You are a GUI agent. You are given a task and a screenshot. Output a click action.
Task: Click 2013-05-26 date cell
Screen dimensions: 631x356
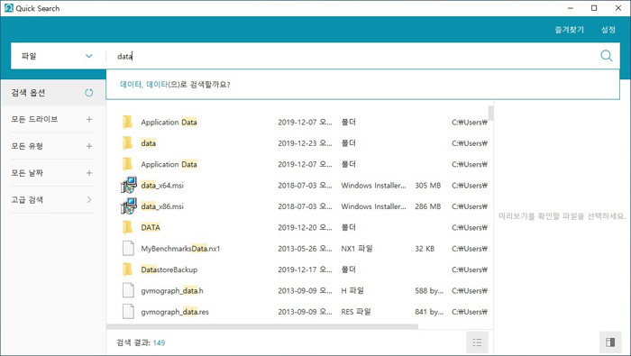(305, 249)
